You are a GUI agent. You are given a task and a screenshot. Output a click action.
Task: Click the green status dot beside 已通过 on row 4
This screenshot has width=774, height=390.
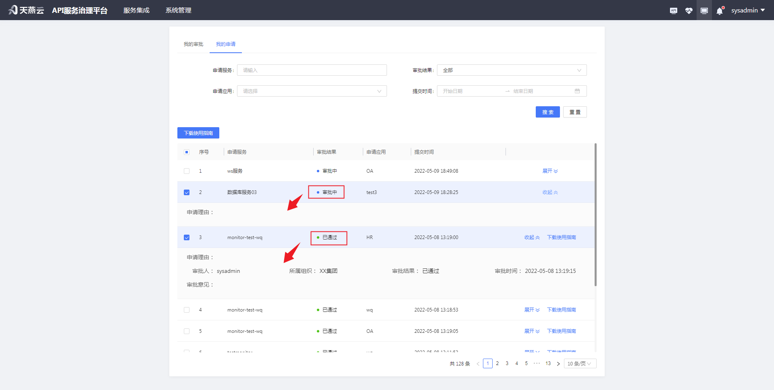pyautogui.click(x=318, y=310)
